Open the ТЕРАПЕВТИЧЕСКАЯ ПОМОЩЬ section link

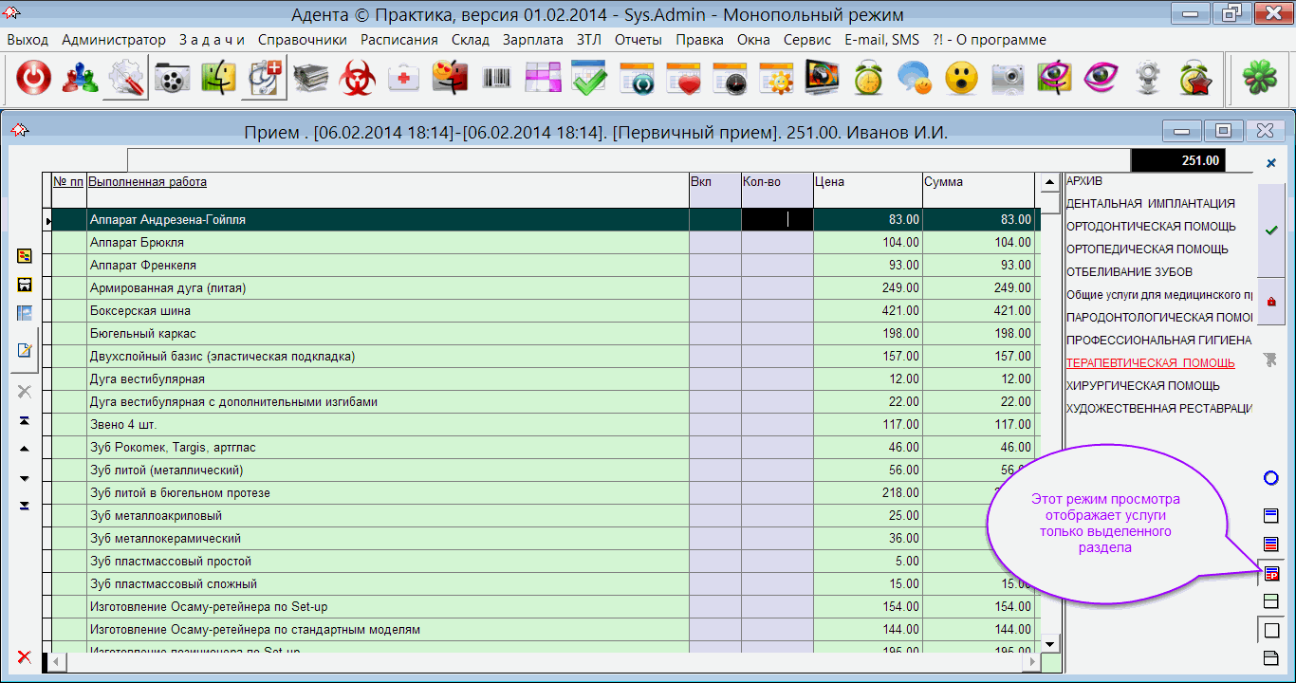pyautogui.click(x=1150, y=363)
